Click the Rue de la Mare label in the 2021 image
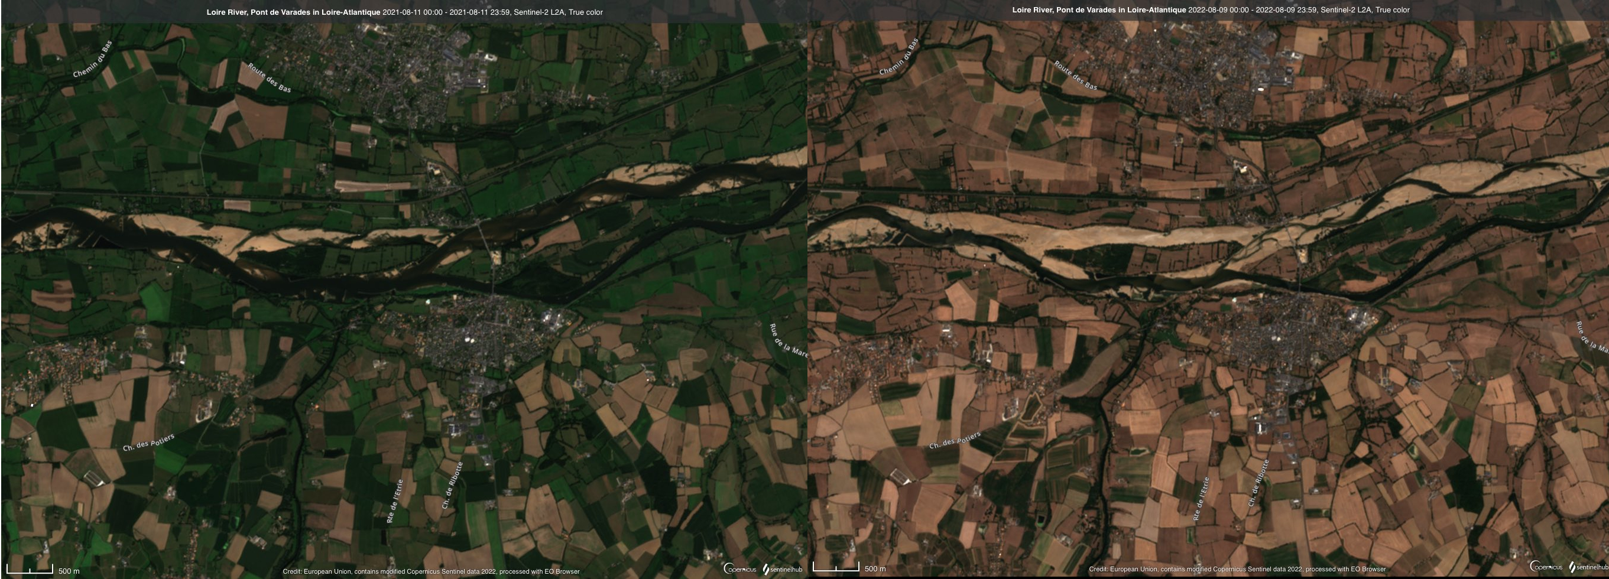Image resolution: width=1609 pixels, height=579 pixels. 787,341
